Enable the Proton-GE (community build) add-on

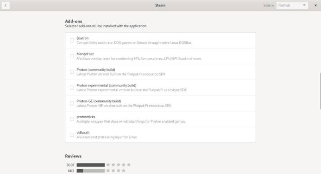pyautogui.click(x=72, y=103)
